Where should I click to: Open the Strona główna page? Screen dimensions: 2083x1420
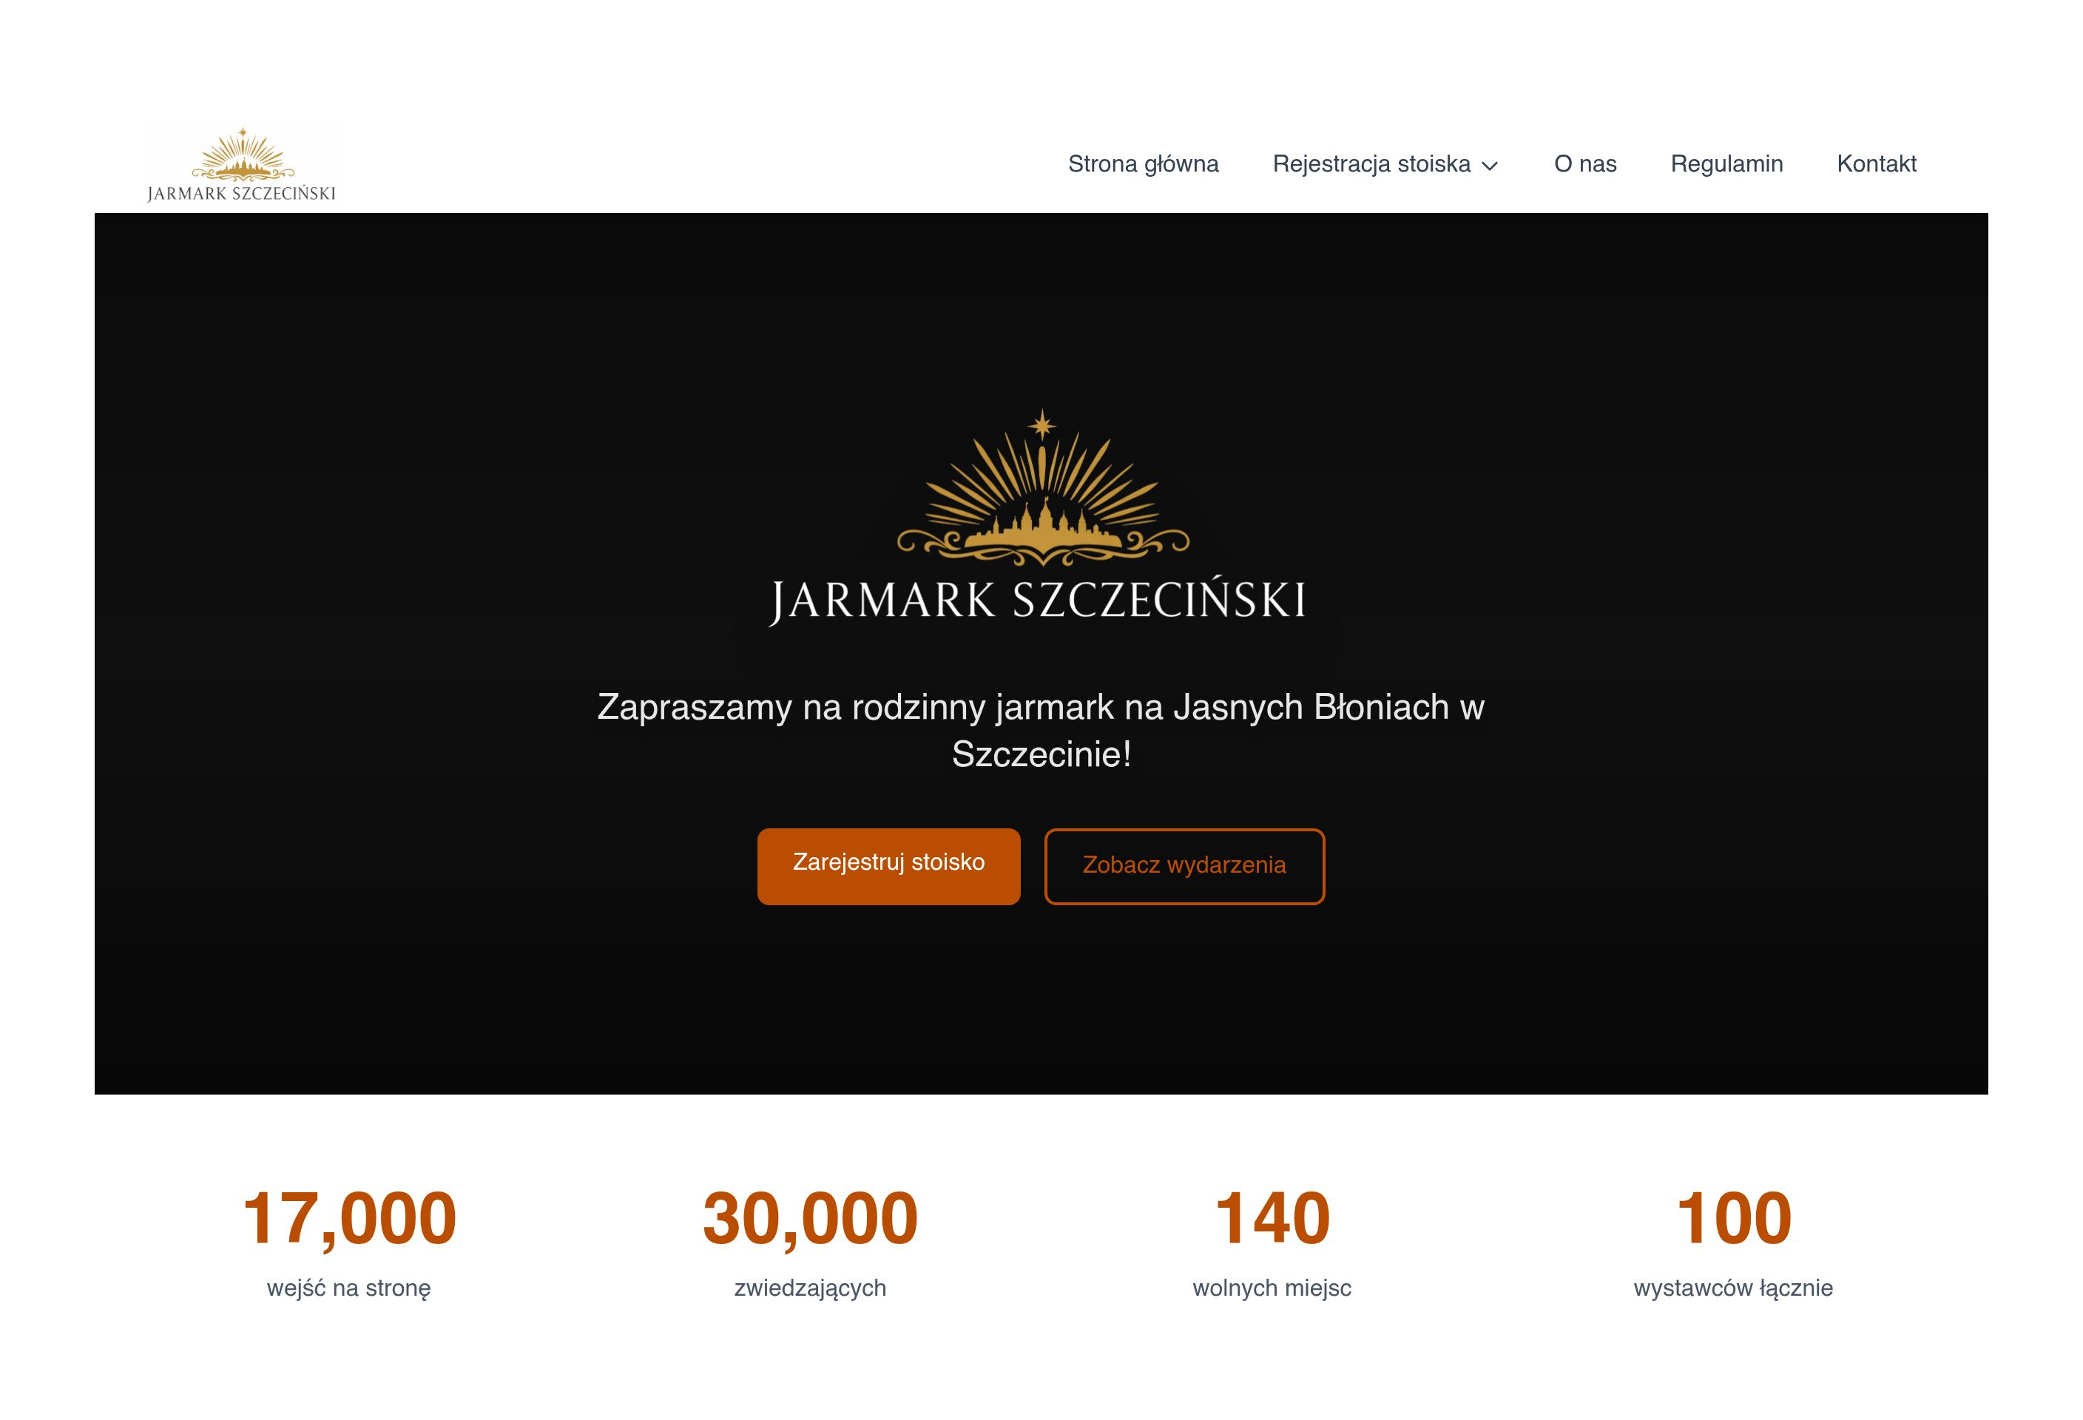point(1143,164)
